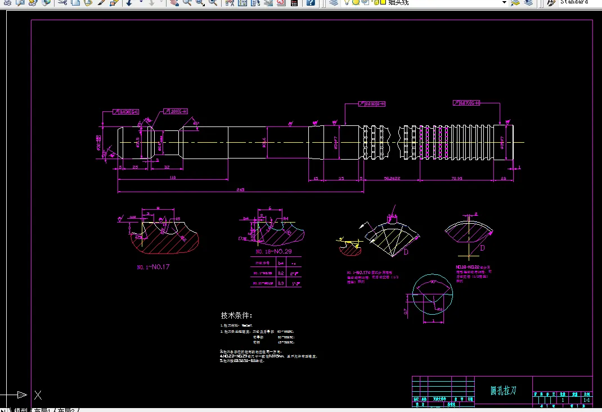The height and width of the screenshot is (412, 602).
Task: Click the Paste icon
Action: (88, 2)
